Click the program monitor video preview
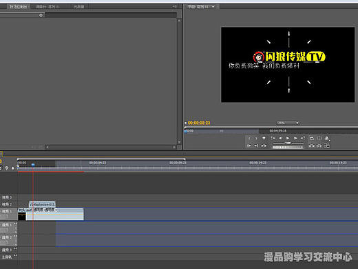Screen dimensions: 358x269 288,65
